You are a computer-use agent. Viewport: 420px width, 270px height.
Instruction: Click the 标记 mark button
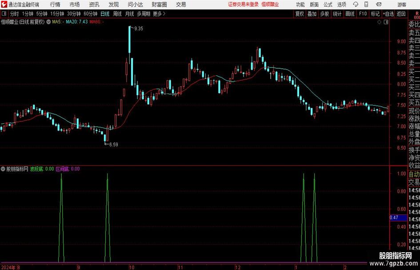coord(375,14)
